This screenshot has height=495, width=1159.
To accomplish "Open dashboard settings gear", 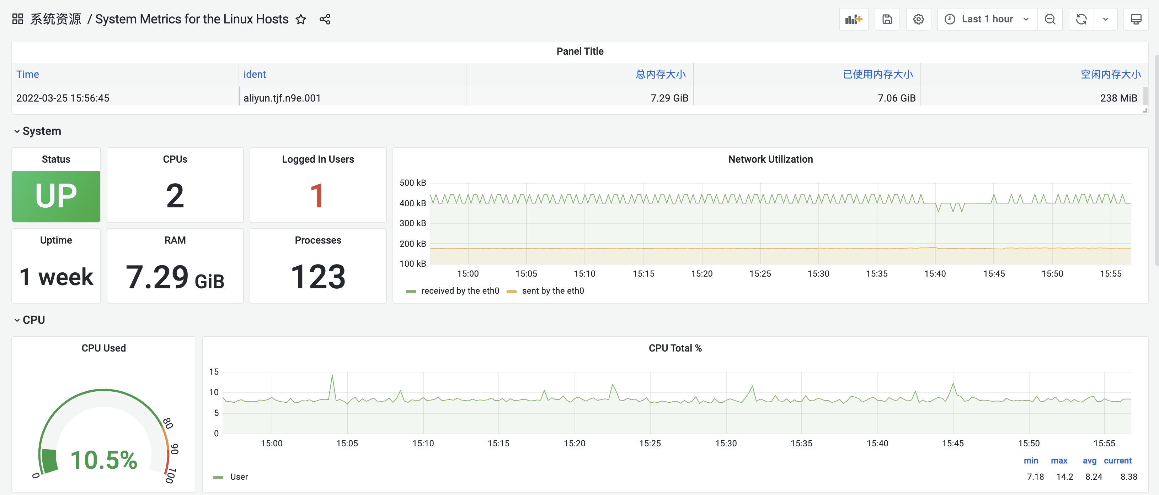I will (918, 19).
